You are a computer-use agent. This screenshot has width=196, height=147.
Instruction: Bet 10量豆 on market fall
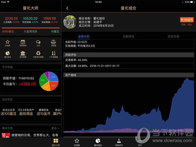click(x=55, y=32)
